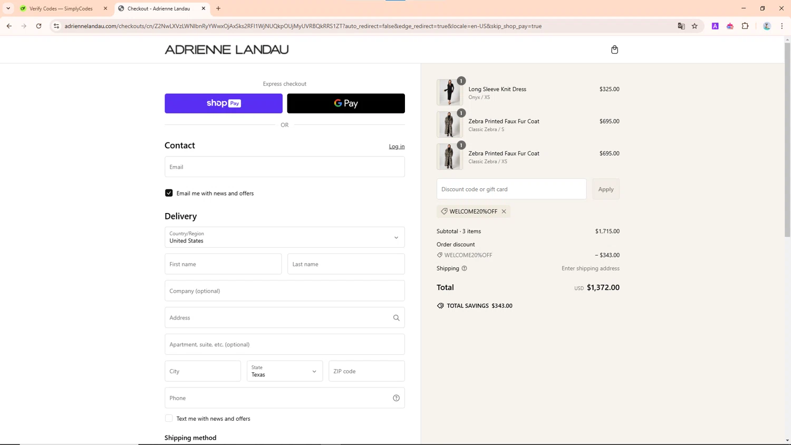Uncheck Email me with news and offers

pyautogui.click(x=169, y=193)
